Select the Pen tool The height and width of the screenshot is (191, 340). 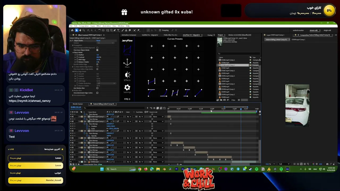point(114,30)
